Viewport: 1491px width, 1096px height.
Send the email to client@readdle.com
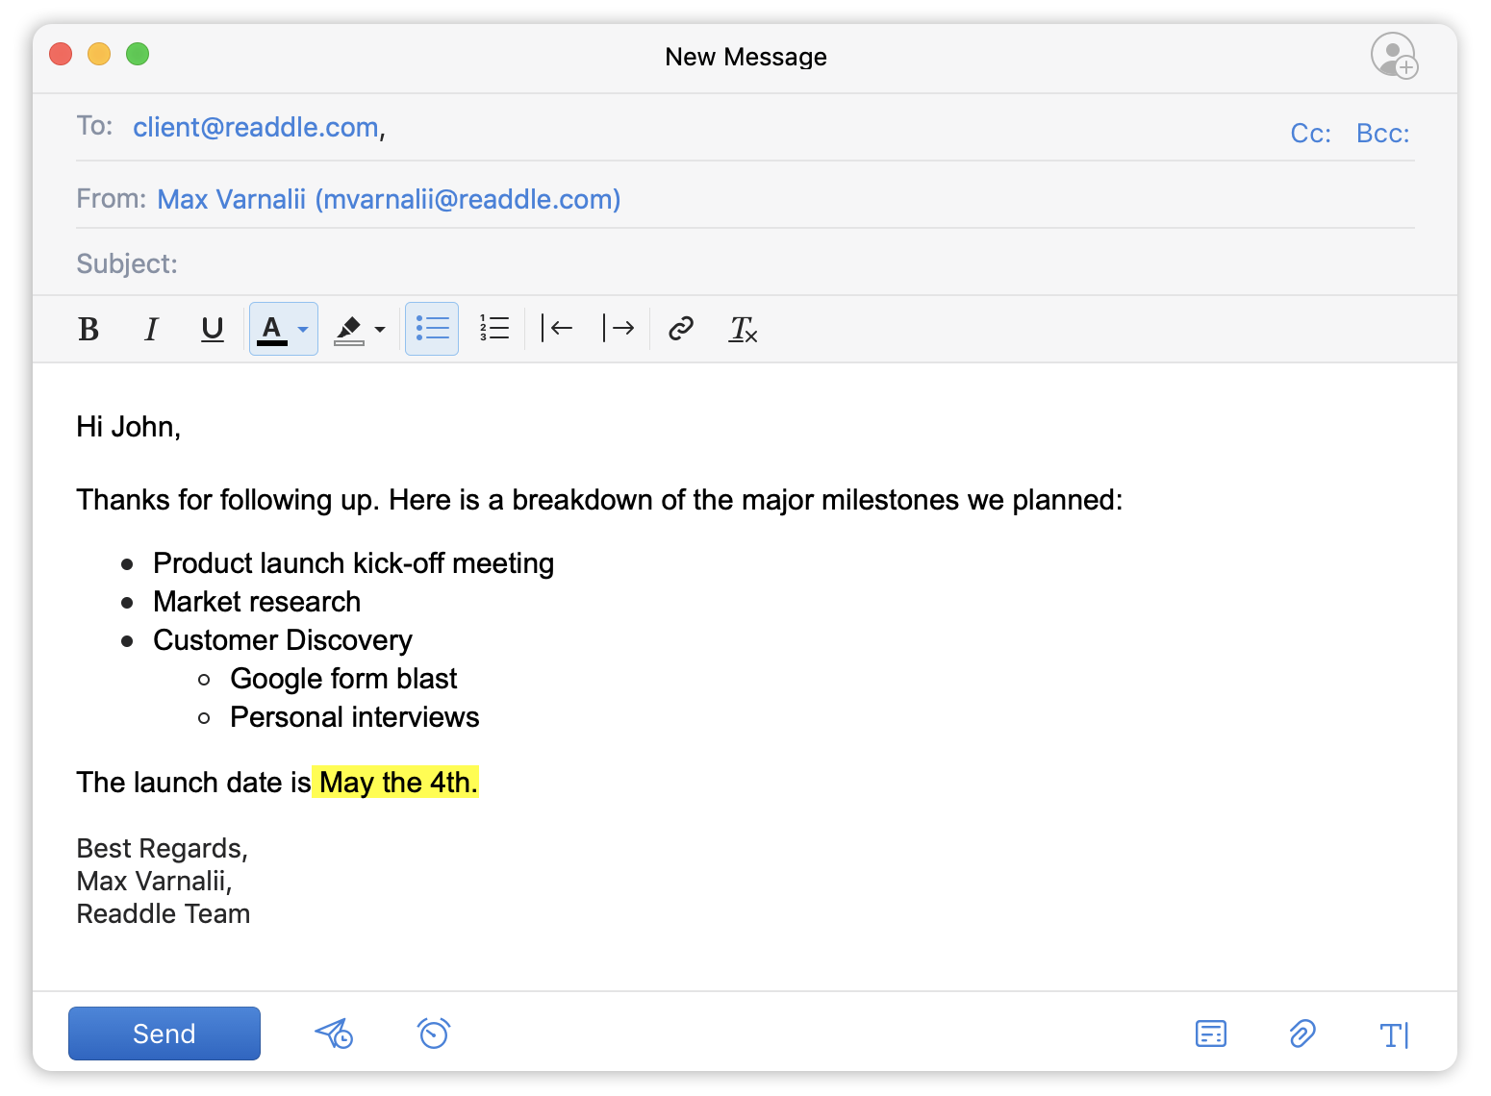(x=164, y=1033)
